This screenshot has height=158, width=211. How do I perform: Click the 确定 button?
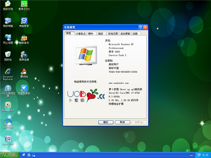pyautogui.click(x=105, y=122)
